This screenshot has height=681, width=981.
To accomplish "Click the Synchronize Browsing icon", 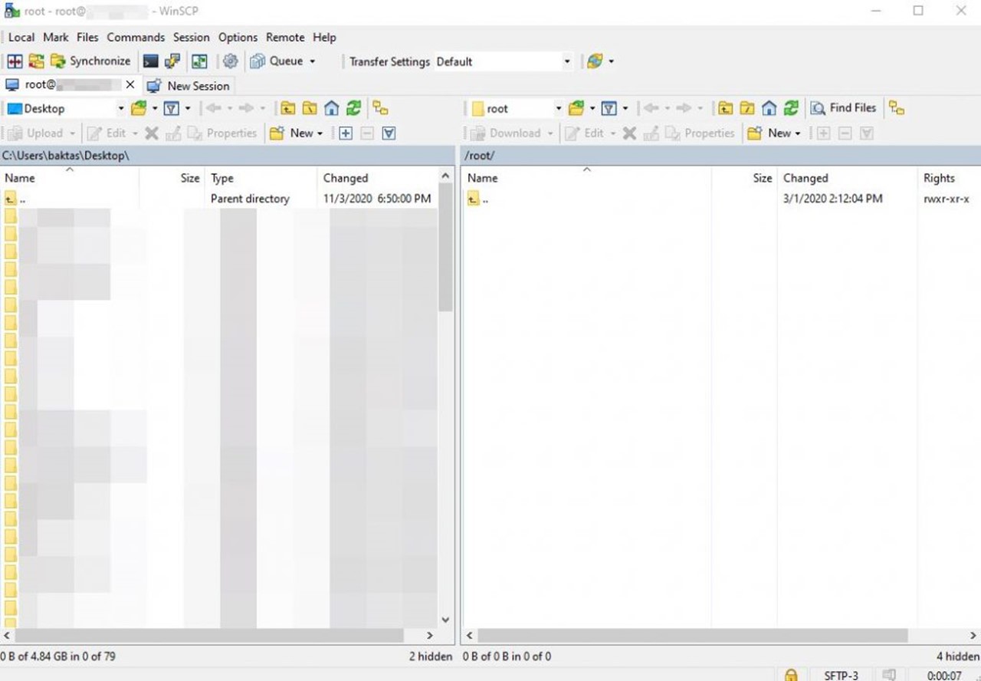I will [x=36, y=61].
